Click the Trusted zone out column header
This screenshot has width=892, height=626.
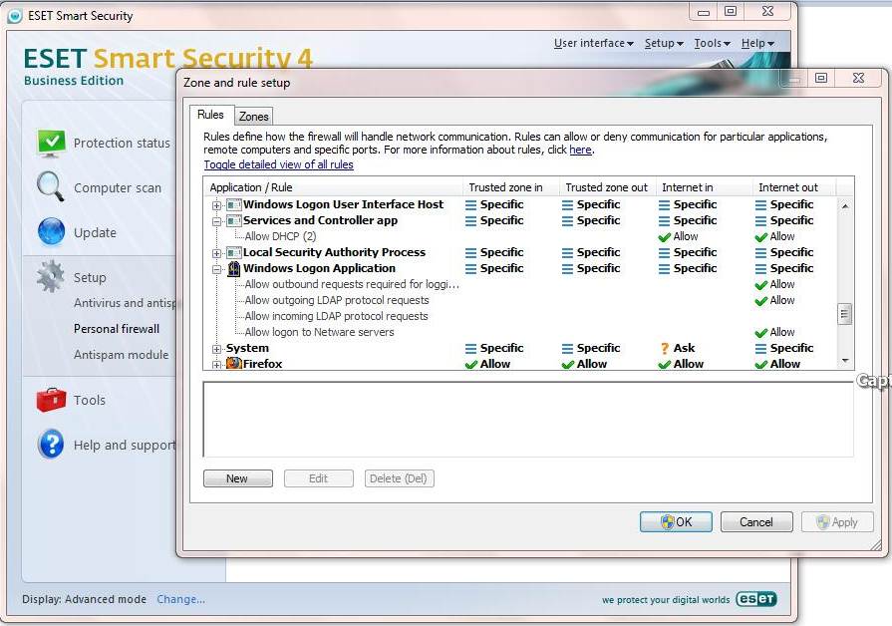[608, 187]
